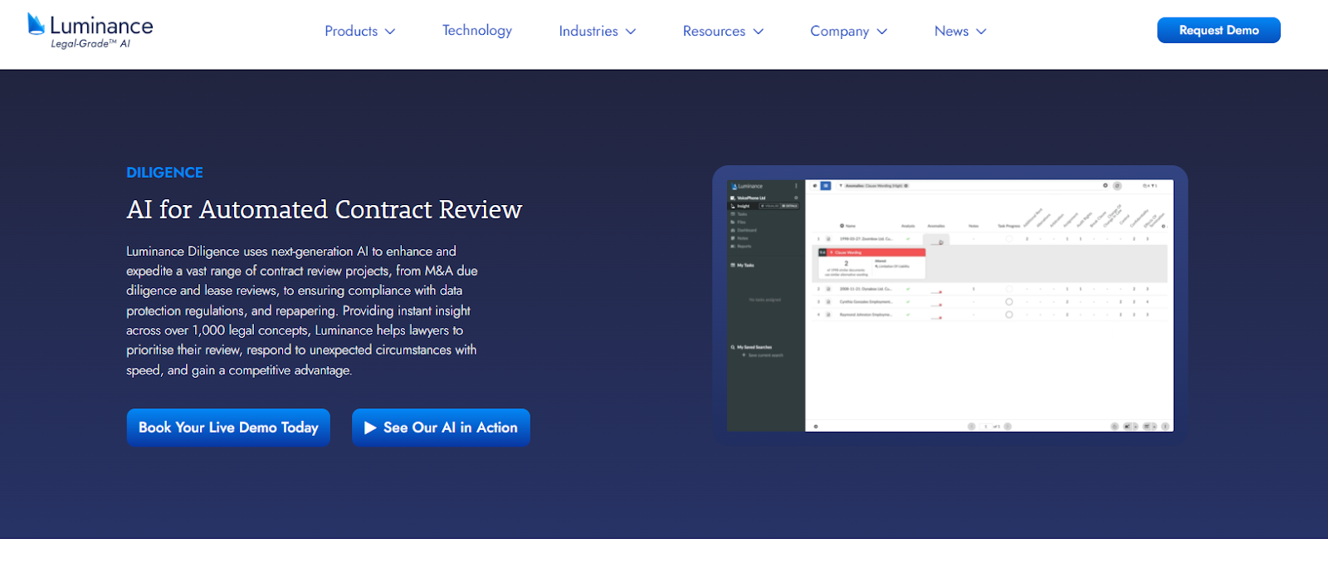
Task: Toggle the task progress circle for Raymond Johnston row
Action: pyautogui.click(x=1009, y=315)
